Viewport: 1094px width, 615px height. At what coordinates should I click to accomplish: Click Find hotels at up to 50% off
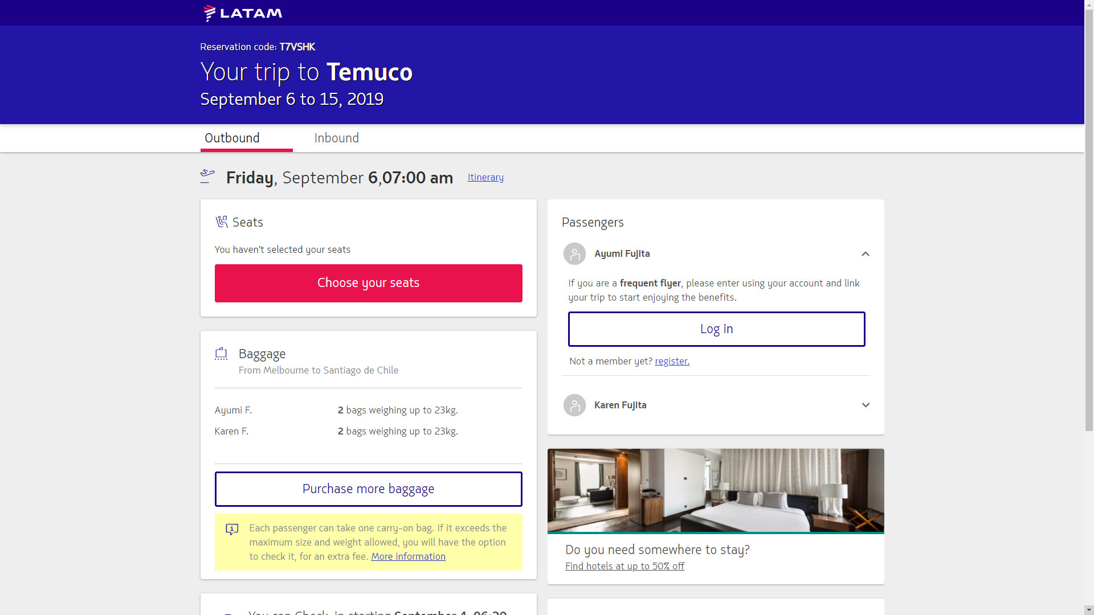[x=624, y=567]
